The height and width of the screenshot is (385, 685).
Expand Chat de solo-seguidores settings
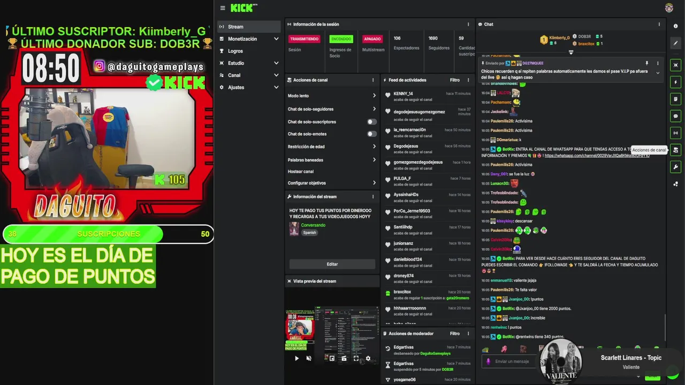[x=374, y=109]
